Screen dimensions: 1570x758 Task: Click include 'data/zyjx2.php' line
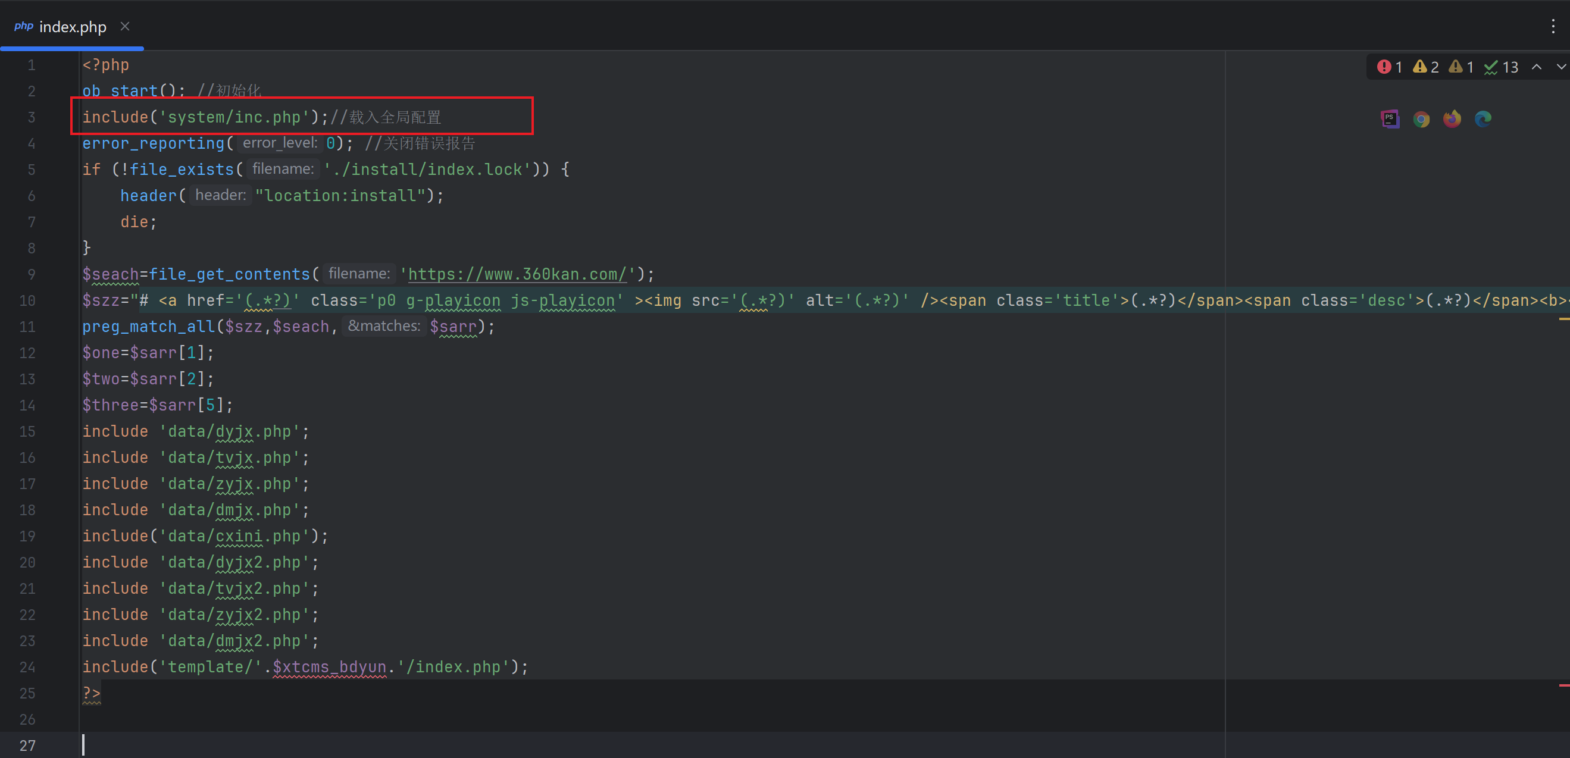[201, 615]
